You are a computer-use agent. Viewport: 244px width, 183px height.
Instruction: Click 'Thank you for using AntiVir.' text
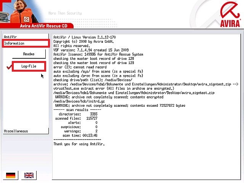click(79, 144)
